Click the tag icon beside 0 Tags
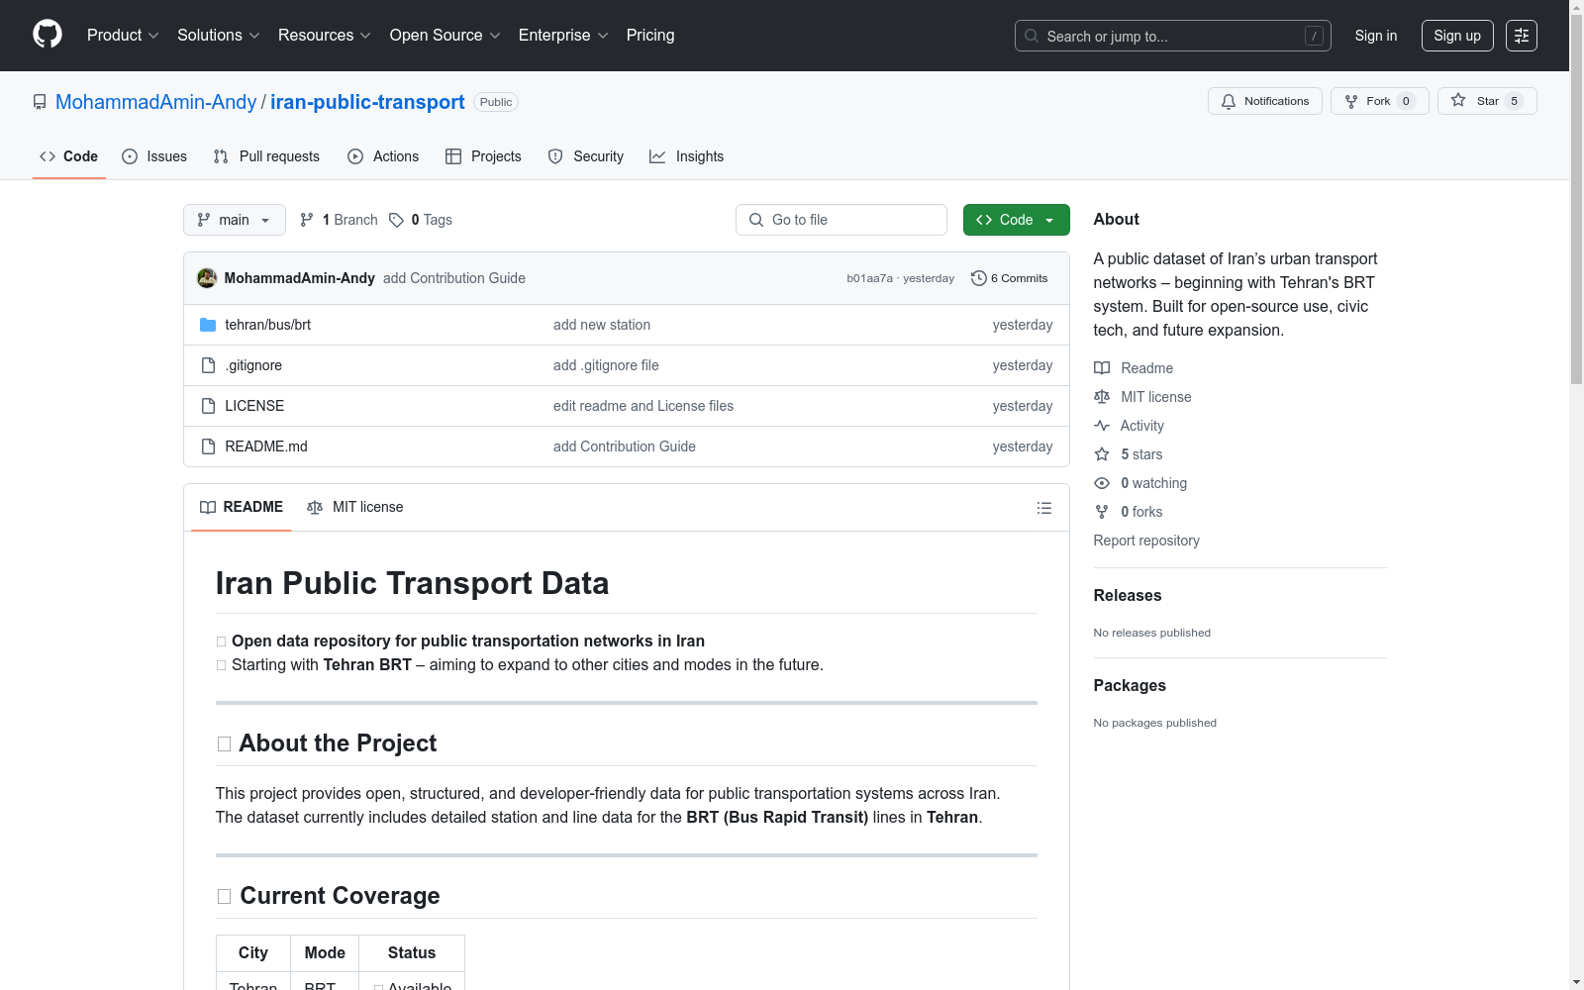This screenshot has width=1584, height=990. point(396,220)
